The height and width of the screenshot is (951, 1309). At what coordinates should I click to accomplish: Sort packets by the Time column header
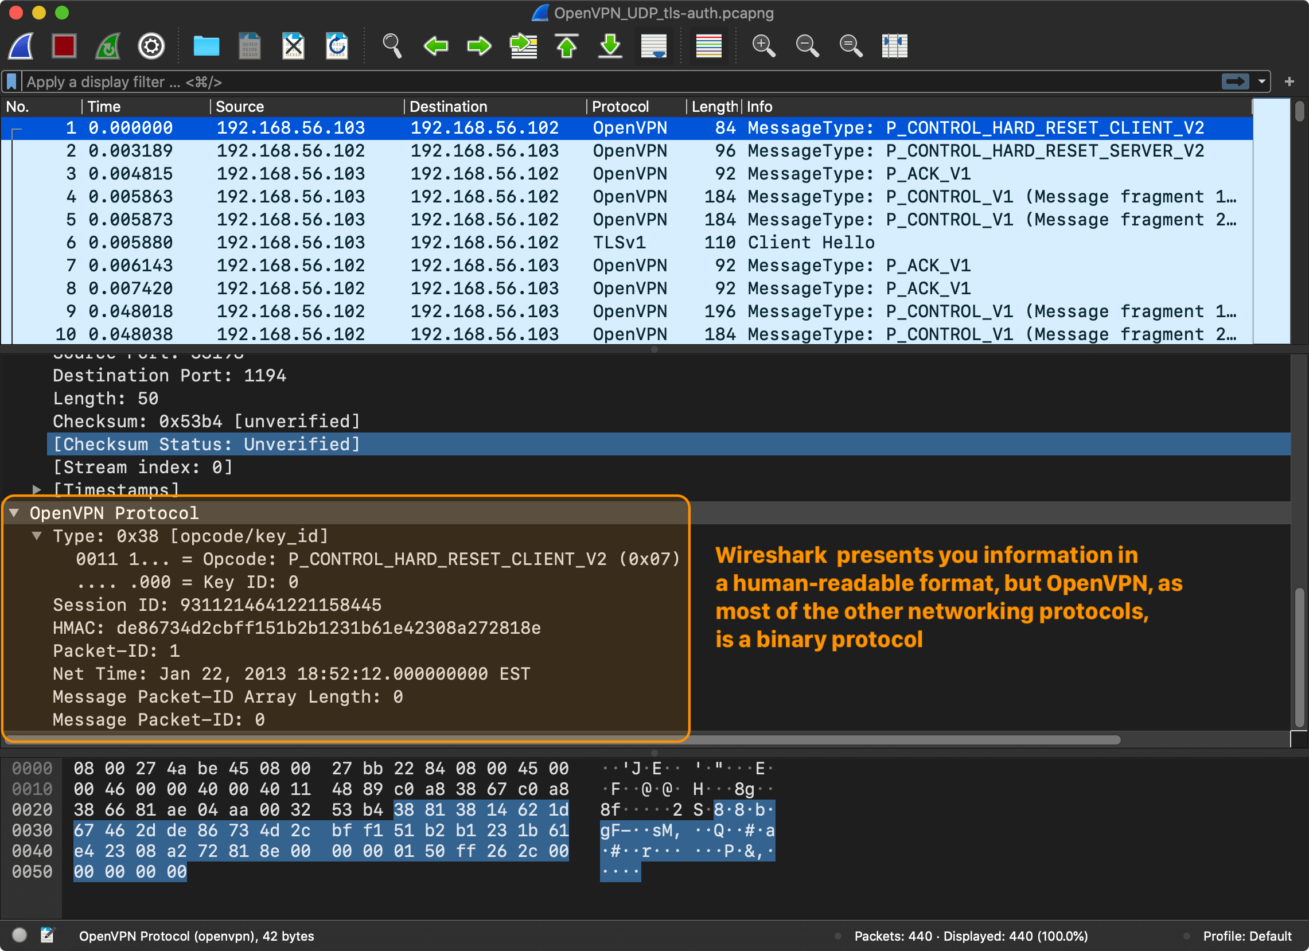click(146, 107)
